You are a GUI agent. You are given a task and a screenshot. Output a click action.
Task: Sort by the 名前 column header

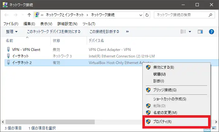(x=9, y=41)
